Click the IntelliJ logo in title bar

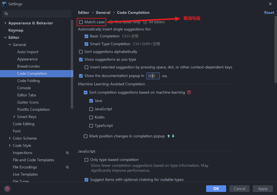(x=4, y=4)
